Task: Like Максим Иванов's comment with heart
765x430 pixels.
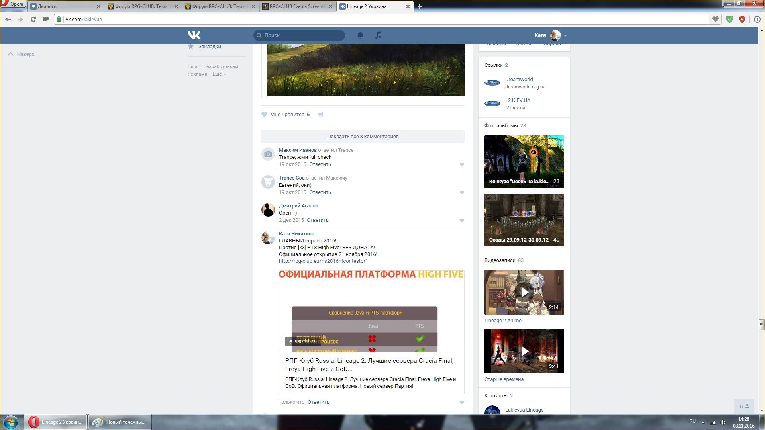Action: coord(462,164)
